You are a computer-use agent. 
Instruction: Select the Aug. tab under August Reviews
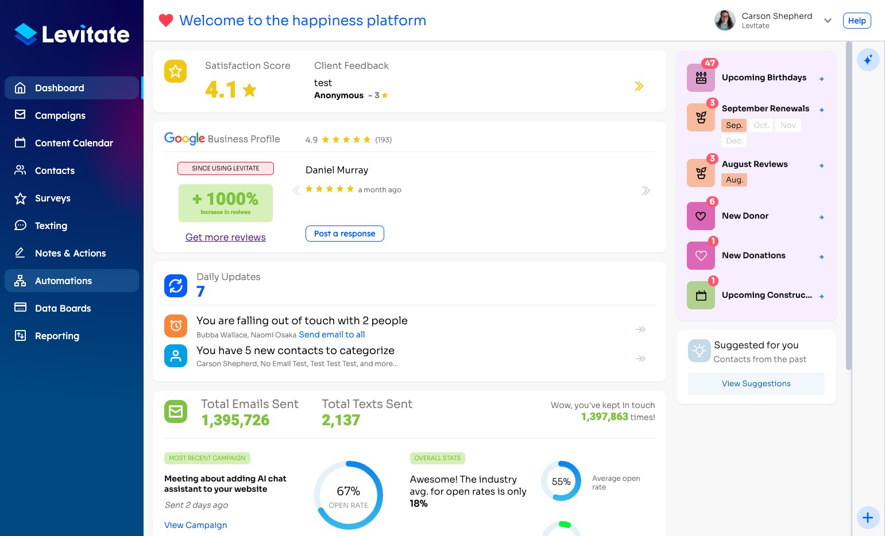pyautogui.click(x=734, y=180)
